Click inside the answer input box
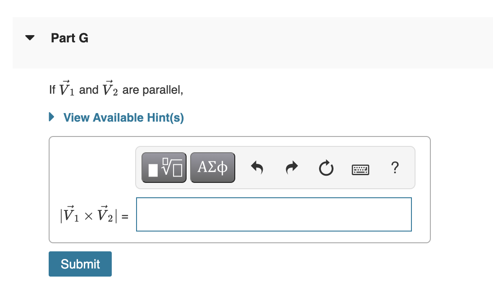 [273, 214]
